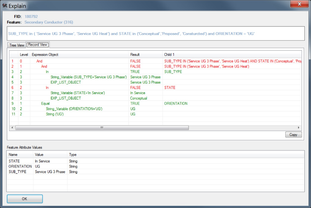Select String_Variable ORIENTATION='UG' row
Viewport: 311px width, 208px height.
155,109
